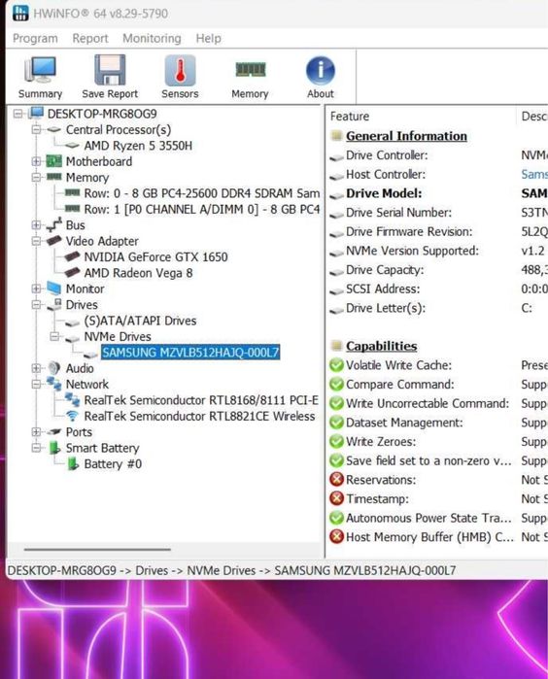Viewport: 548px width, 679px height.
Task: Click the Battery #0 icon
Action: click(72, 463)
